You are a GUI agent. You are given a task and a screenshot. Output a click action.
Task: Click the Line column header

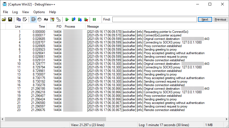pyautogui.click(x=14, y=27)
